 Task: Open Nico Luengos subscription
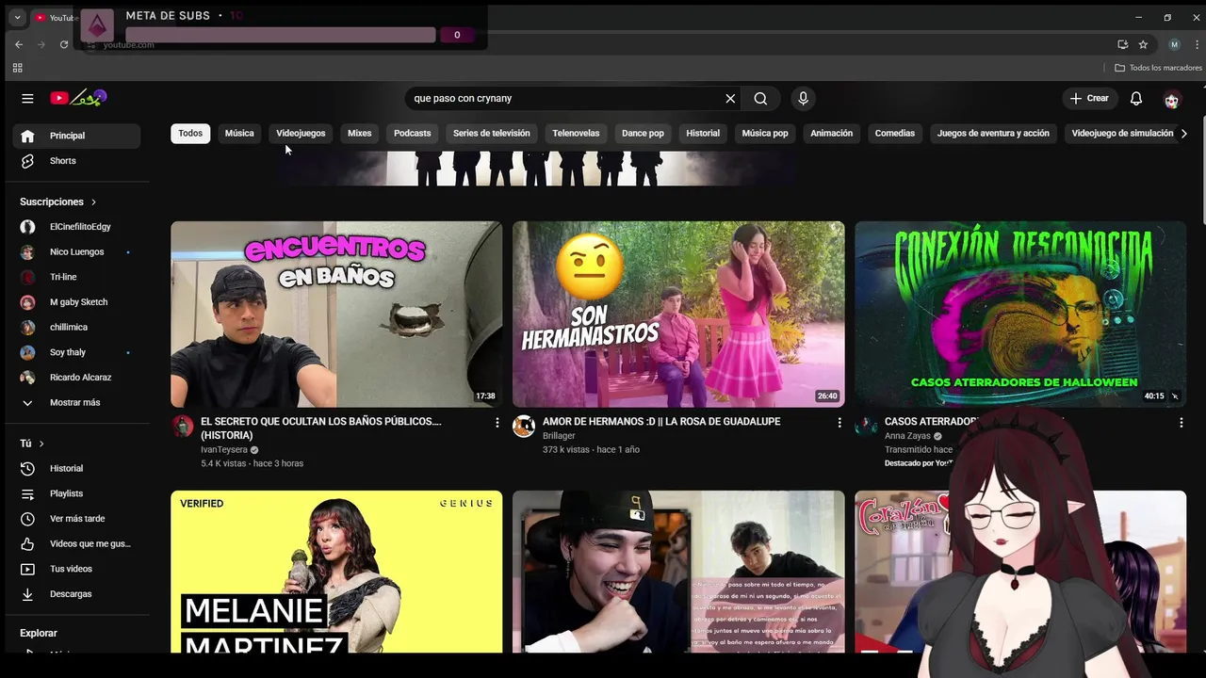click(x=76, y=252)
